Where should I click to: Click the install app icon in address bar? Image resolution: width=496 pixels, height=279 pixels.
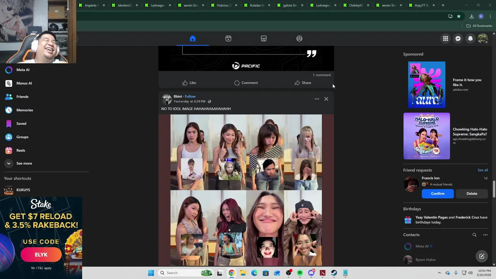450,16
